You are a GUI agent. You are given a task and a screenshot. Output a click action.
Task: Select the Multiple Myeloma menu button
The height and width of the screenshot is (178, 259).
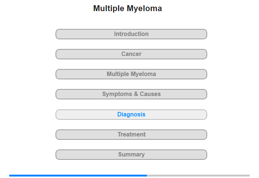click(x=131, y=74)
